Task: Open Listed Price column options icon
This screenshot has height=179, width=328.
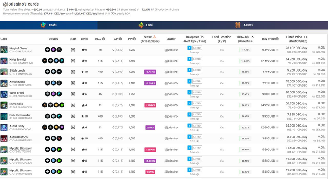Action: [x=305, y=37]
